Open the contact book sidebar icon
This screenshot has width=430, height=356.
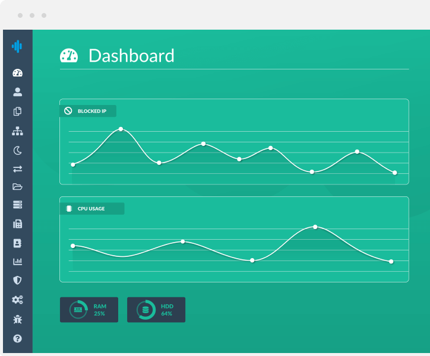pyautogui.click(x=18, y=243)
